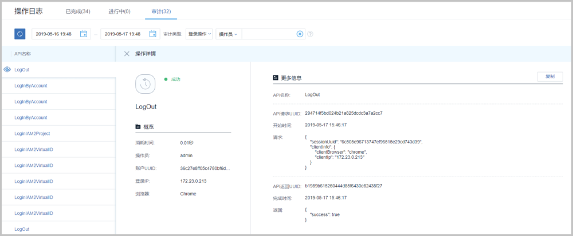The image size is (573, 236).
Task: Close the 操作详情 details panel
Action: [127, 54]
